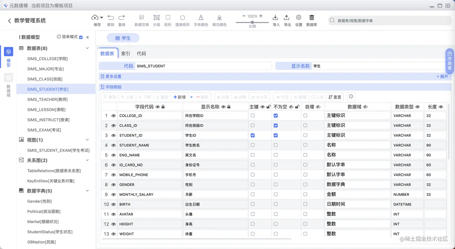Open the Save dropdown arrow next to cloud

[101, 18]
